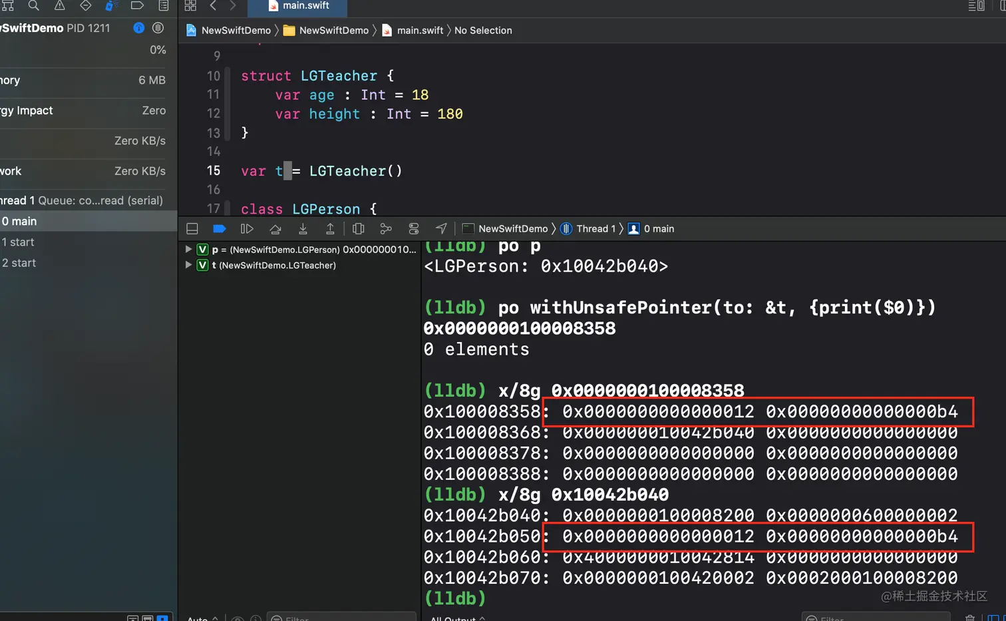Select stack frame 1 start
This screenshot has height=621, width=1006.
point(88,242)
